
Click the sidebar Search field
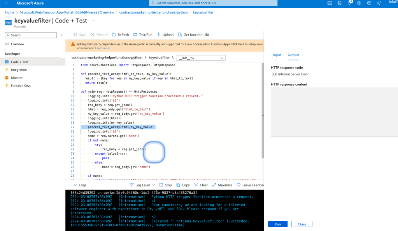[x=31, y=35]
